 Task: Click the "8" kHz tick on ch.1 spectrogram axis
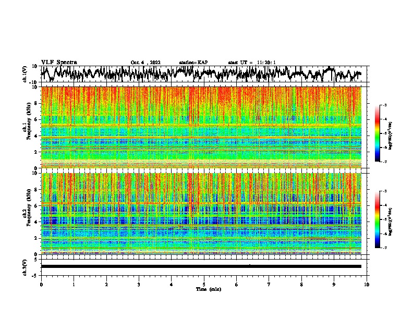[x=37, y=103]
